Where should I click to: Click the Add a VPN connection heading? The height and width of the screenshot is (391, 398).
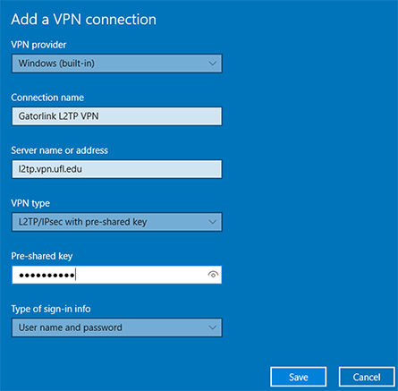tap(83, 20)
